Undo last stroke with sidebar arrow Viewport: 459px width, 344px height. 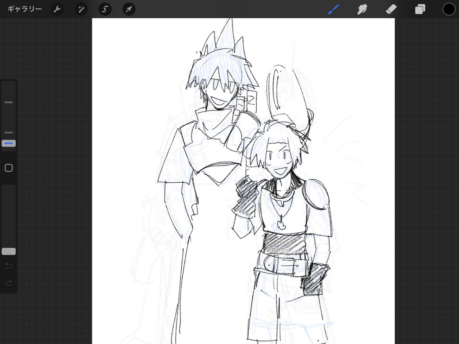tap(9, 265)
